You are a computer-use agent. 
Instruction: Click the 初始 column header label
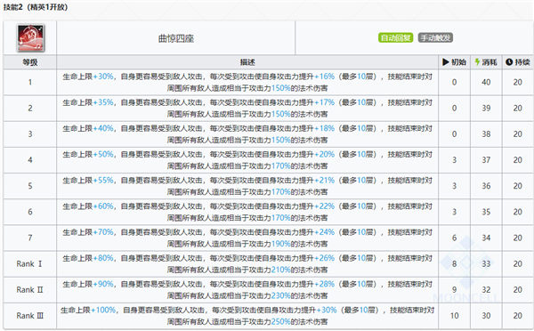(x=458, y=62)
